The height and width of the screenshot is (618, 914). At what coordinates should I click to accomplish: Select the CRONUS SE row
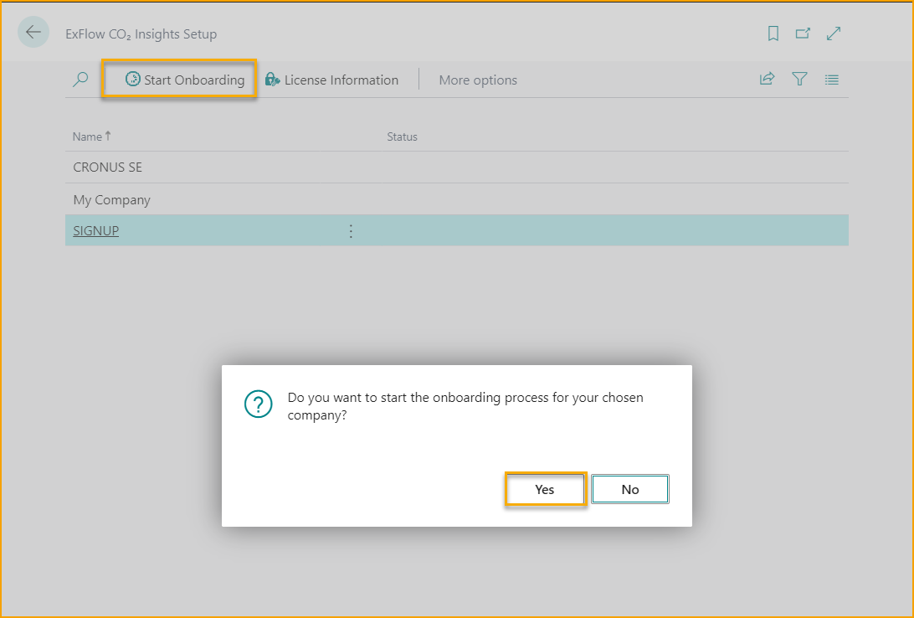(x=107, y=167)
